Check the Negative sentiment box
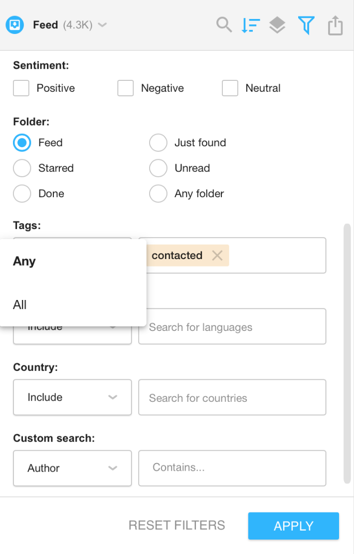Viewport: 354px width, 554px height. point(126,88)
